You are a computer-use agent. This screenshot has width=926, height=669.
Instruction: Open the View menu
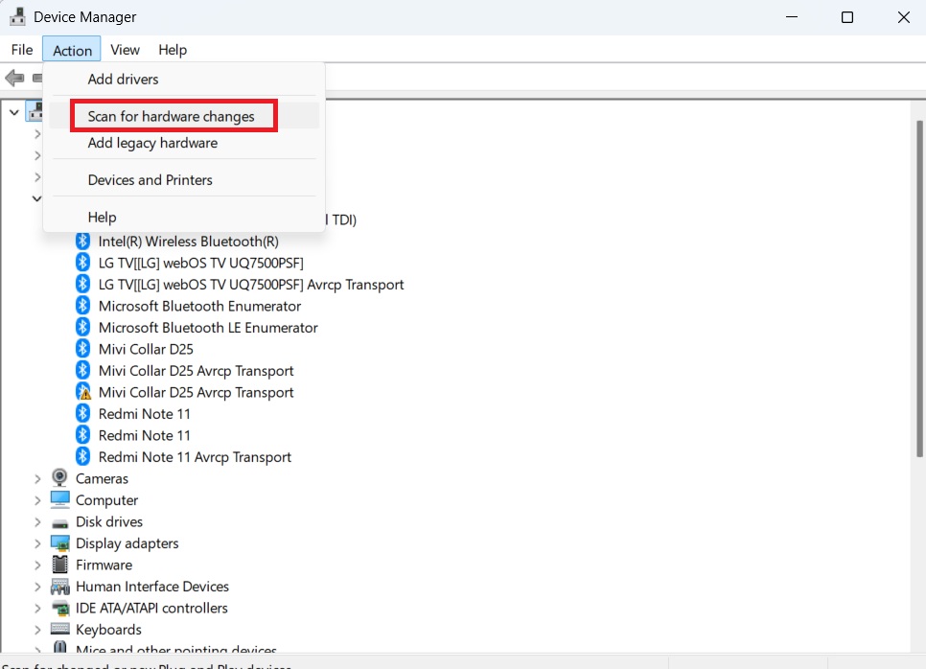click(x=125, y=49)
